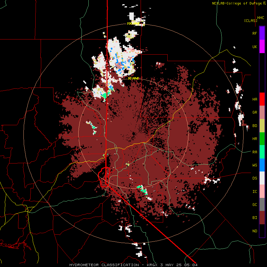Click the IC legend label

255,192
